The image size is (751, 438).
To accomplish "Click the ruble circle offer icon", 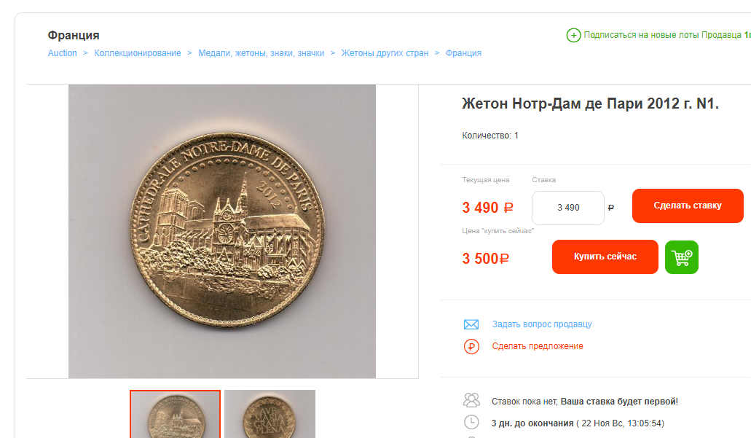I will click(471, 346).
